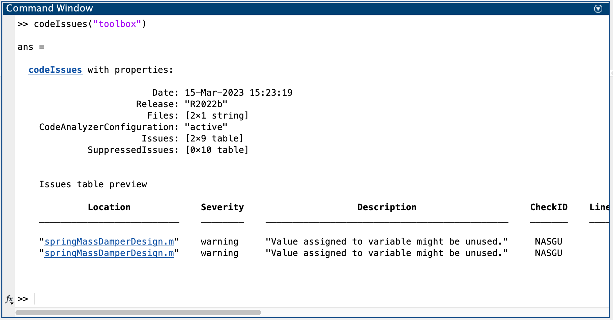613x320 pixels.
Task: Select the Release value "R2022b"
Action: (x=206, y=104)
